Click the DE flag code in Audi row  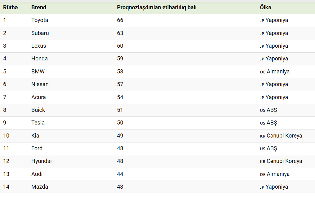tap(263, 174)
